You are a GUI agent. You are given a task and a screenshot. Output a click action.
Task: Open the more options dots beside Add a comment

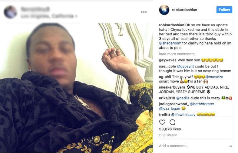230,146
